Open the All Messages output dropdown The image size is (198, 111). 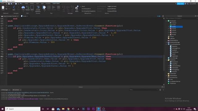(6, 90)
